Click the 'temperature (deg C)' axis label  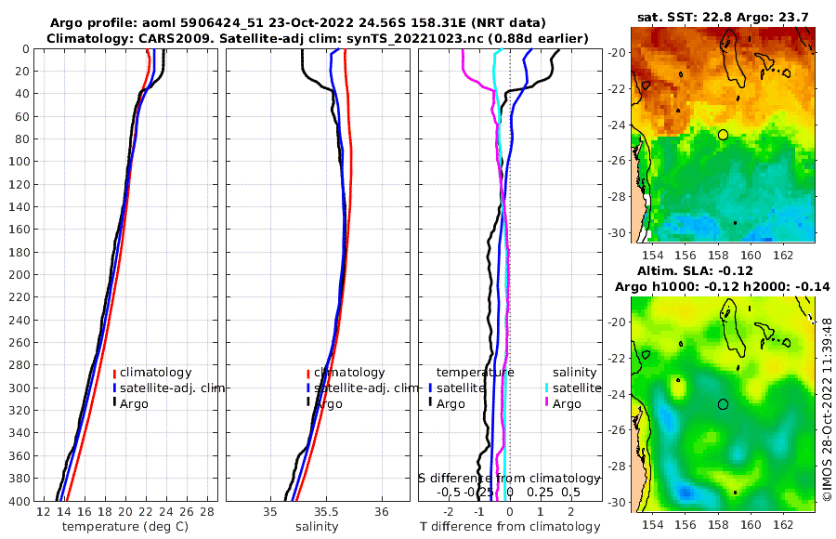click(x=125, y=527)
